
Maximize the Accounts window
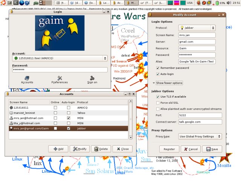130,94
